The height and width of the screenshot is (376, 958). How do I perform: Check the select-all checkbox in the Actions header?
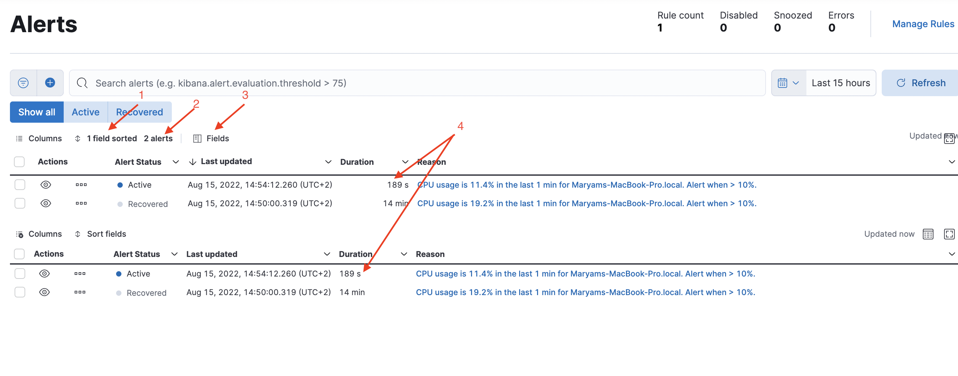pyautogui.click(x=19, y=161)
